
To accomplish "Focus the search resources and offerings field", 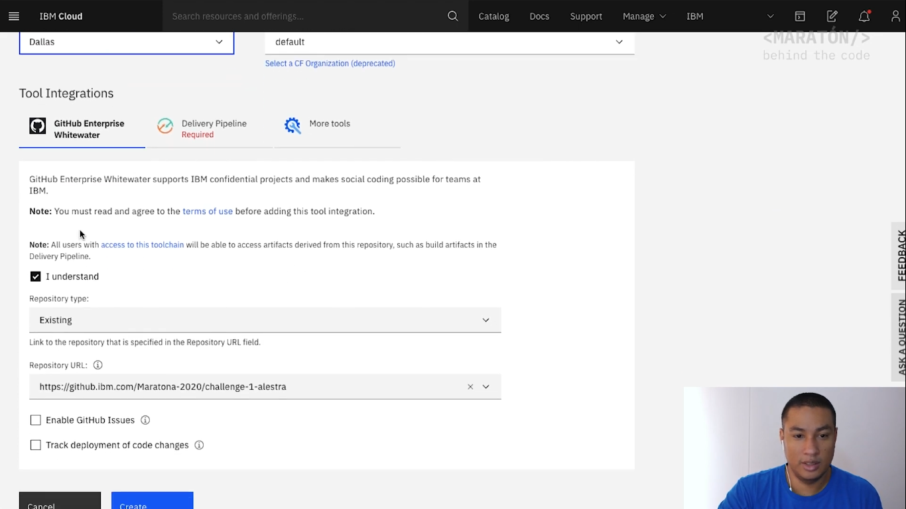I will pos(305,16).
